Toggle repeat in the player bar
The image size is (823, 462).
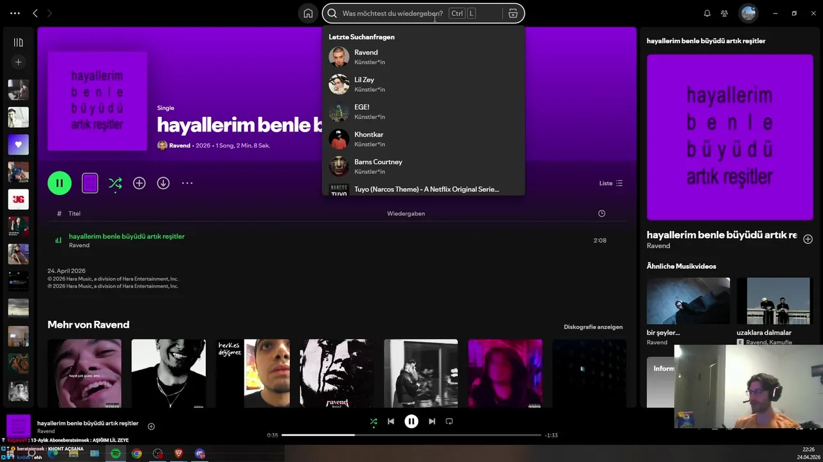449,422
